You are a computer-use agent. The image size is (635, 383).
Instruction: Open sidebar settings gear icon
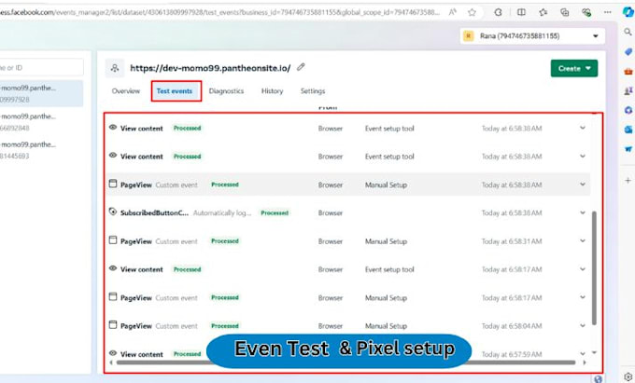pos(628,376)
